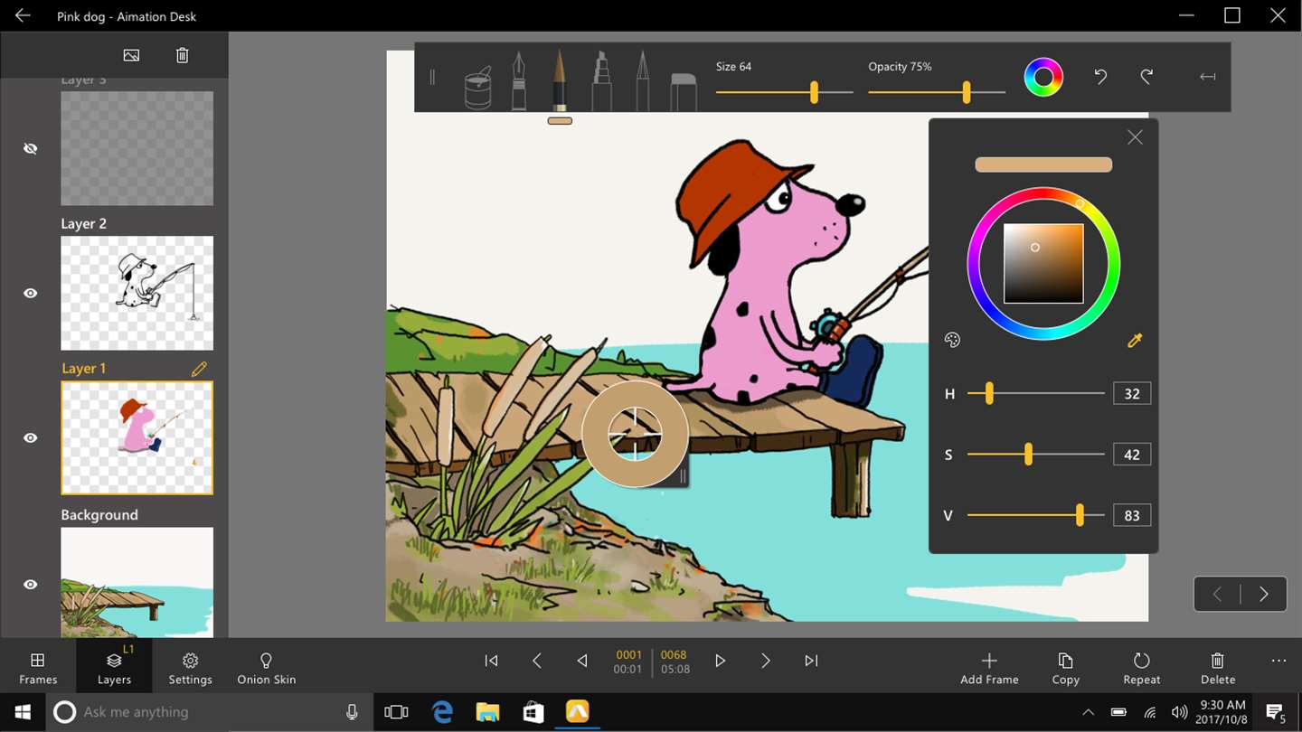
Task: Open the Onion Skin tab
Action: 266,668
